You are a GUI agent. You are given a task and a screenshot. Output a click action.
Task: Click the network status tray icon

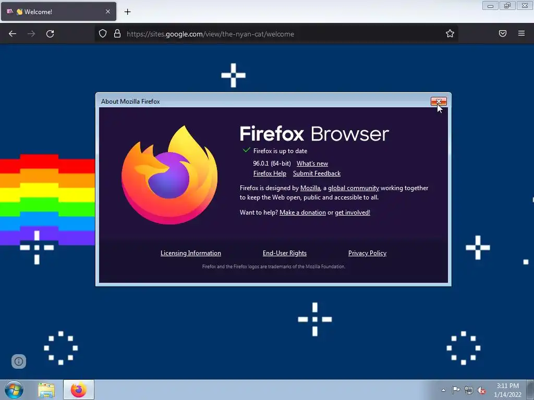pyautogui.click(x=469, y=391)
